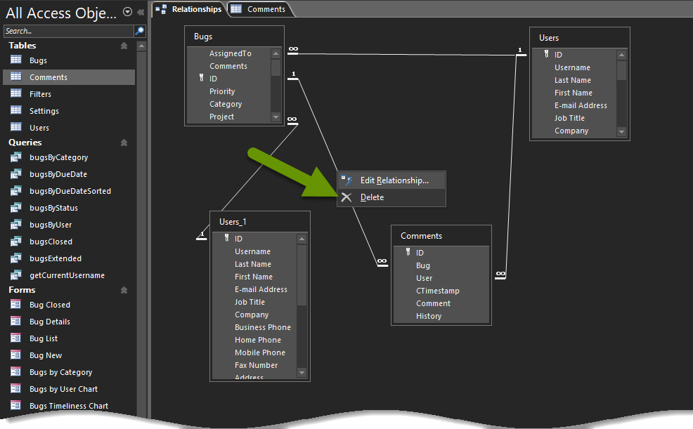Select the Filters table icon
The width and height of the screenshot is (693, 429).
pyautogui.click(x=16, y=94)
